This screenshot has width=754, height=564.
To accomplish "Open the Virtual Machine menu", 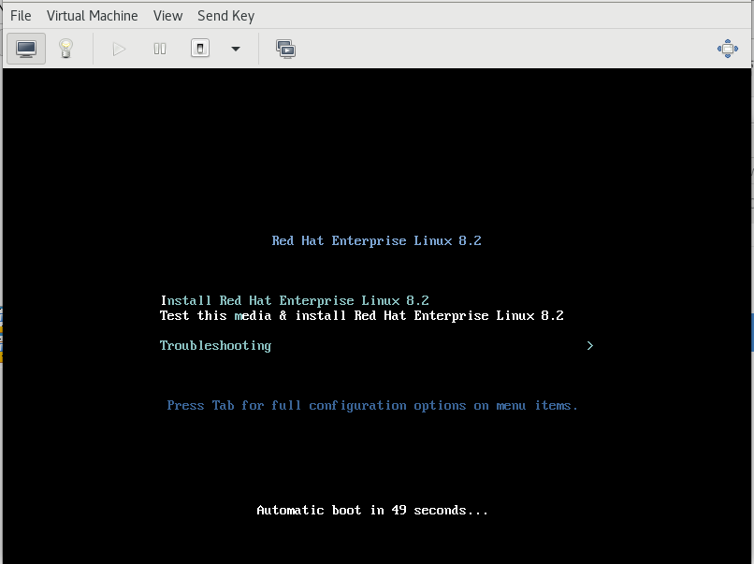I will point(93,16).
